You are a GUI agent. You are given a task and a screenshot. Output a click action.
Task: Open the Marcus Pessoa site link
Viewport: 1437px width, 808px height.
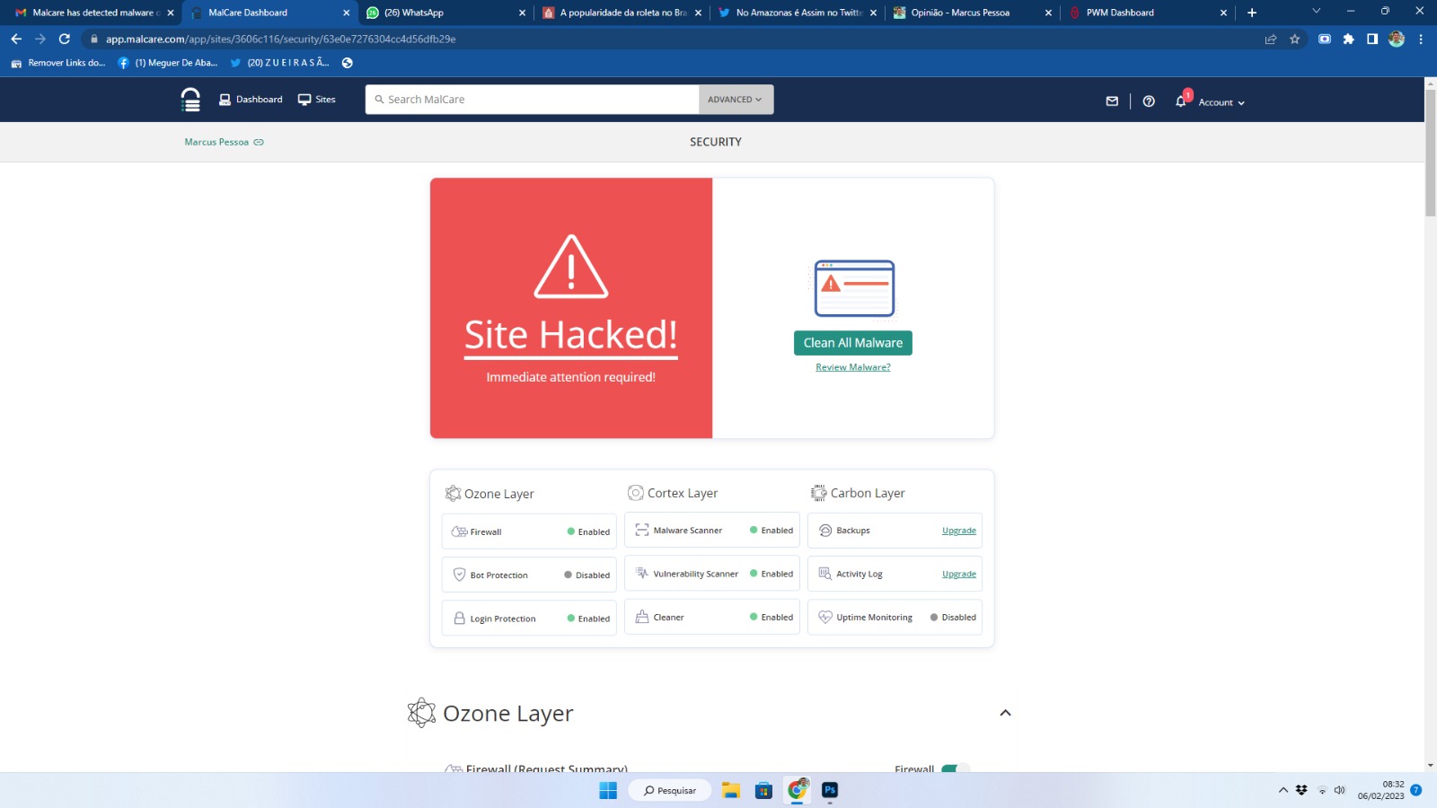[x=224, y=142]
